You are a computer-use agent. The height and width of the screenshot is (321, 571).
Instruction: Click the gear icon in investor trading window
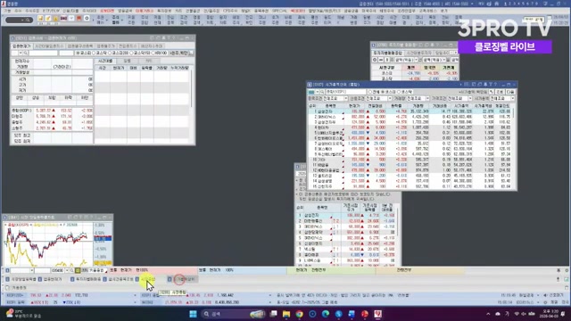[x=375, y=60]
